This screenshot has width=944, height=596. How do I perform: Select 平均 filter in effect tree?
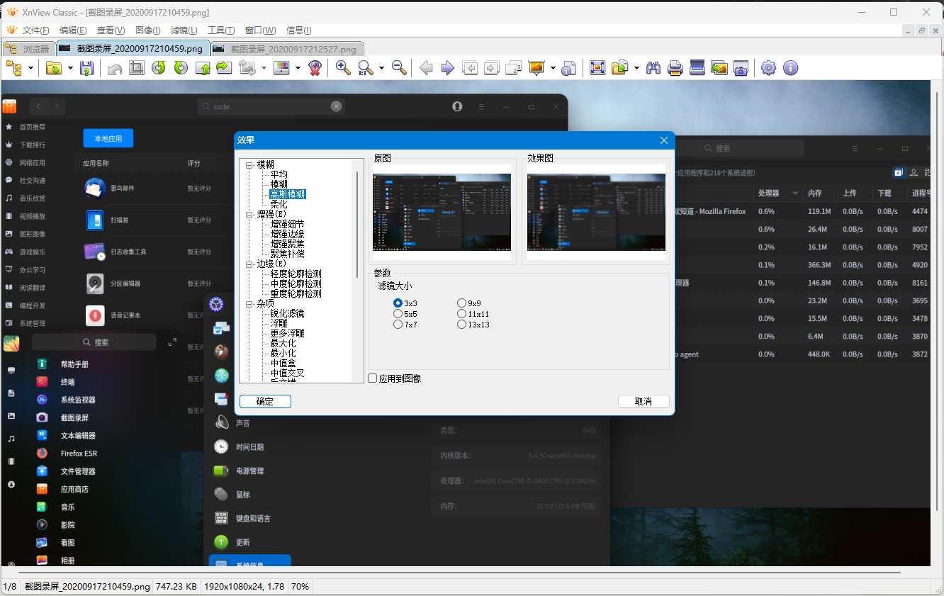pyautogui.click(x=279, y=174)
